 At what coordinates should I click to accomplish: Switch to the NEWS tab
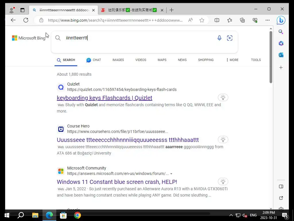tap(182, 60)
